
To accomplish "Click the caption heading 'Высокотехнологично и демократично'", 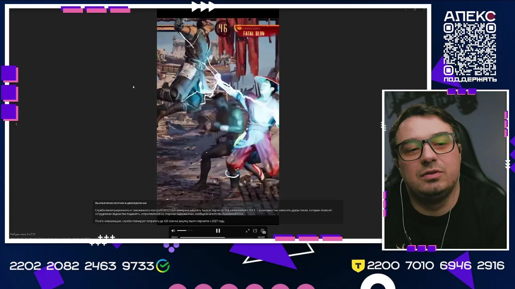I will pos(121,203).
